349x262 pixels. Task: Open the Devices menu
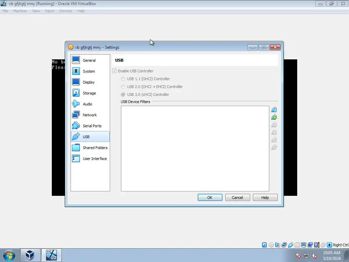coord(66,11)
